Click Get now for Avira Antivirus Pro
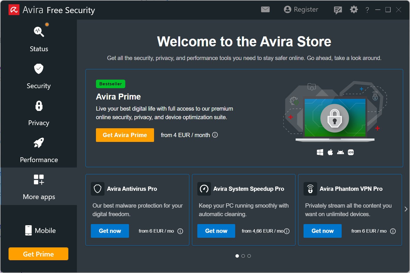The image size is (410, 273). [x=110, y=231]
